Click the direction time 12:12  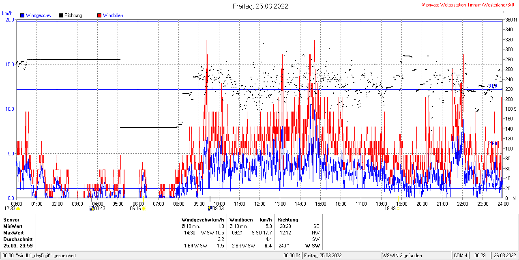click(x=285, y=233)
